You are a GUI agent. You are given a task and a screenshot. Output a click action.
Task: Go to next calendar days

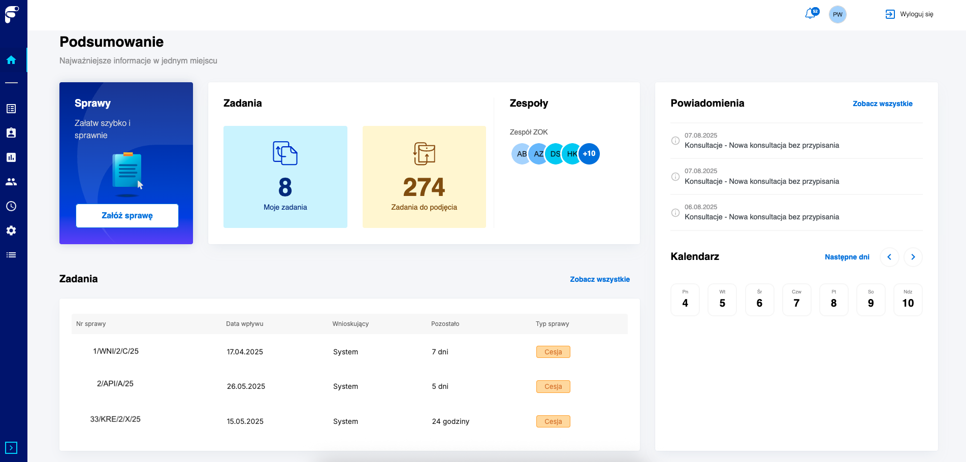913,257
